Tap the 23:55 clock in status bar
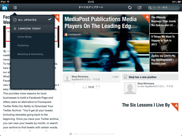Screen dimensions: 182x136 tap(91, 2)
